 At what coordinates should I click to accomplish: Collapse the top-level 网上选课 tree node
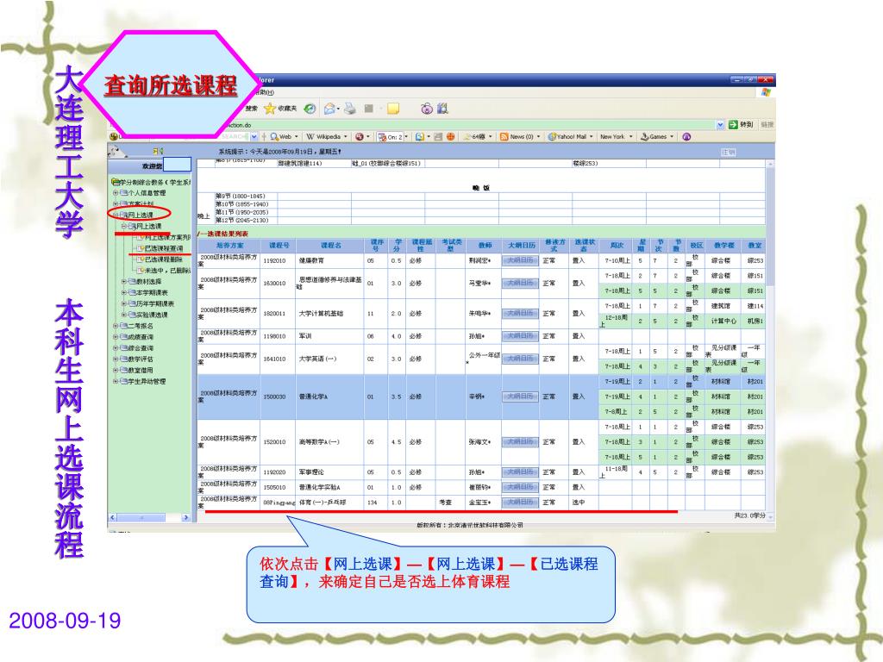click(x=116, y=215)
